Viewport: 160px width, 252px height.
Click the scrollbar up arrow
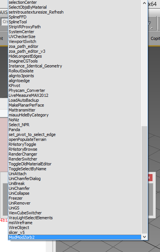pyautogui.click(x=144, y=3)
